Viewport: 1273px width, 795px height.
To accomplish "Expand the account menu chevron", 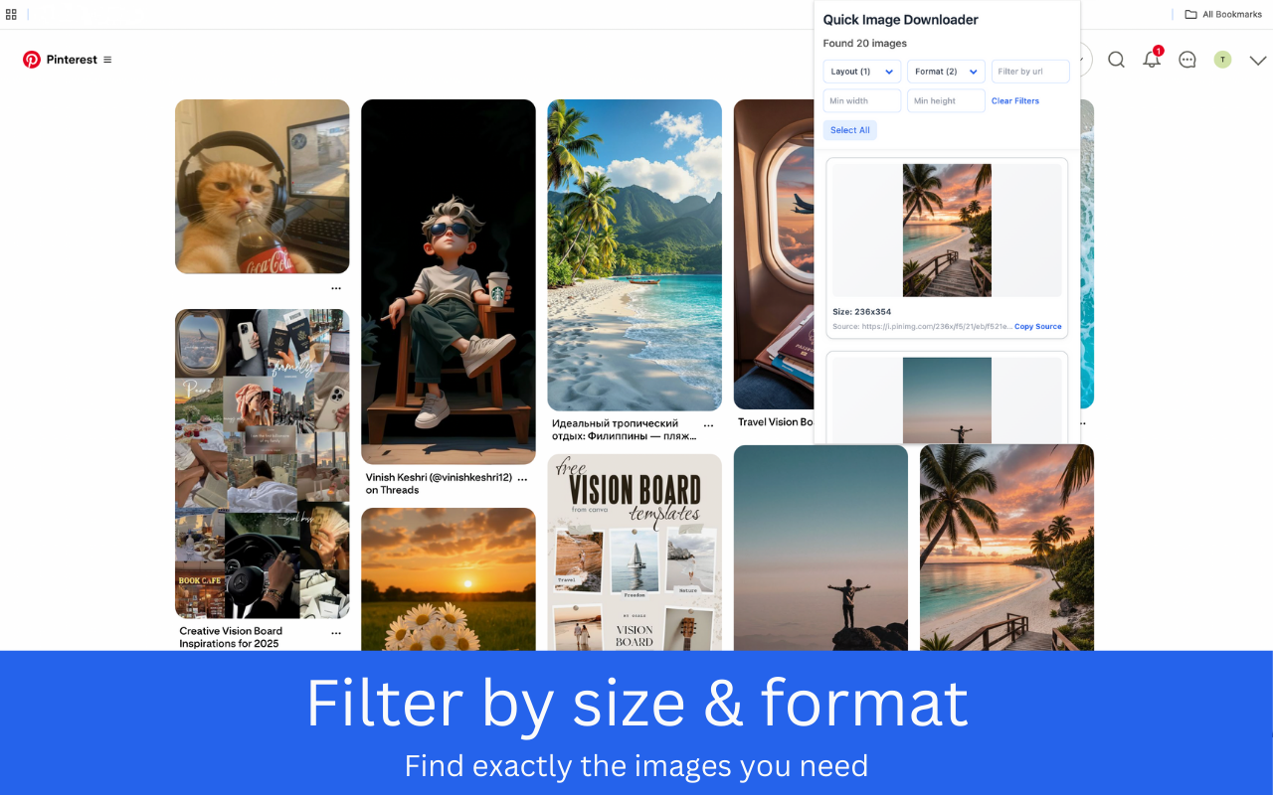I will (x=1257, y=61).
